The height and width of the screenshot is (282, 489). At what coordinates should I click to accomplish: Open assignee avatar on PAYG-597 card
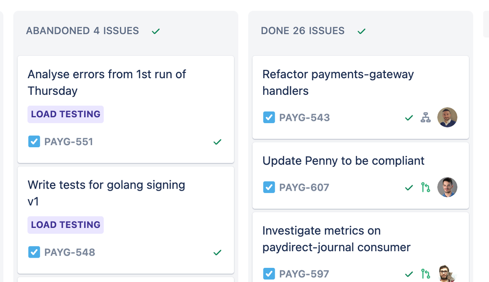pos(447,274)
